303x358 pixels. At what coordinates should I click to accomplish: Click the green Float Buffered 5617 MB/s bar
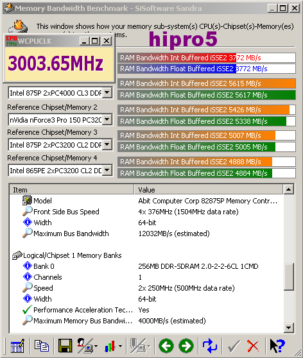(x=207, y=95)
